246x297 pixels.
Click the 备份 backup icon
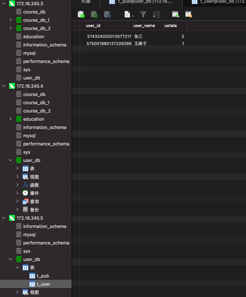[25, 210]
